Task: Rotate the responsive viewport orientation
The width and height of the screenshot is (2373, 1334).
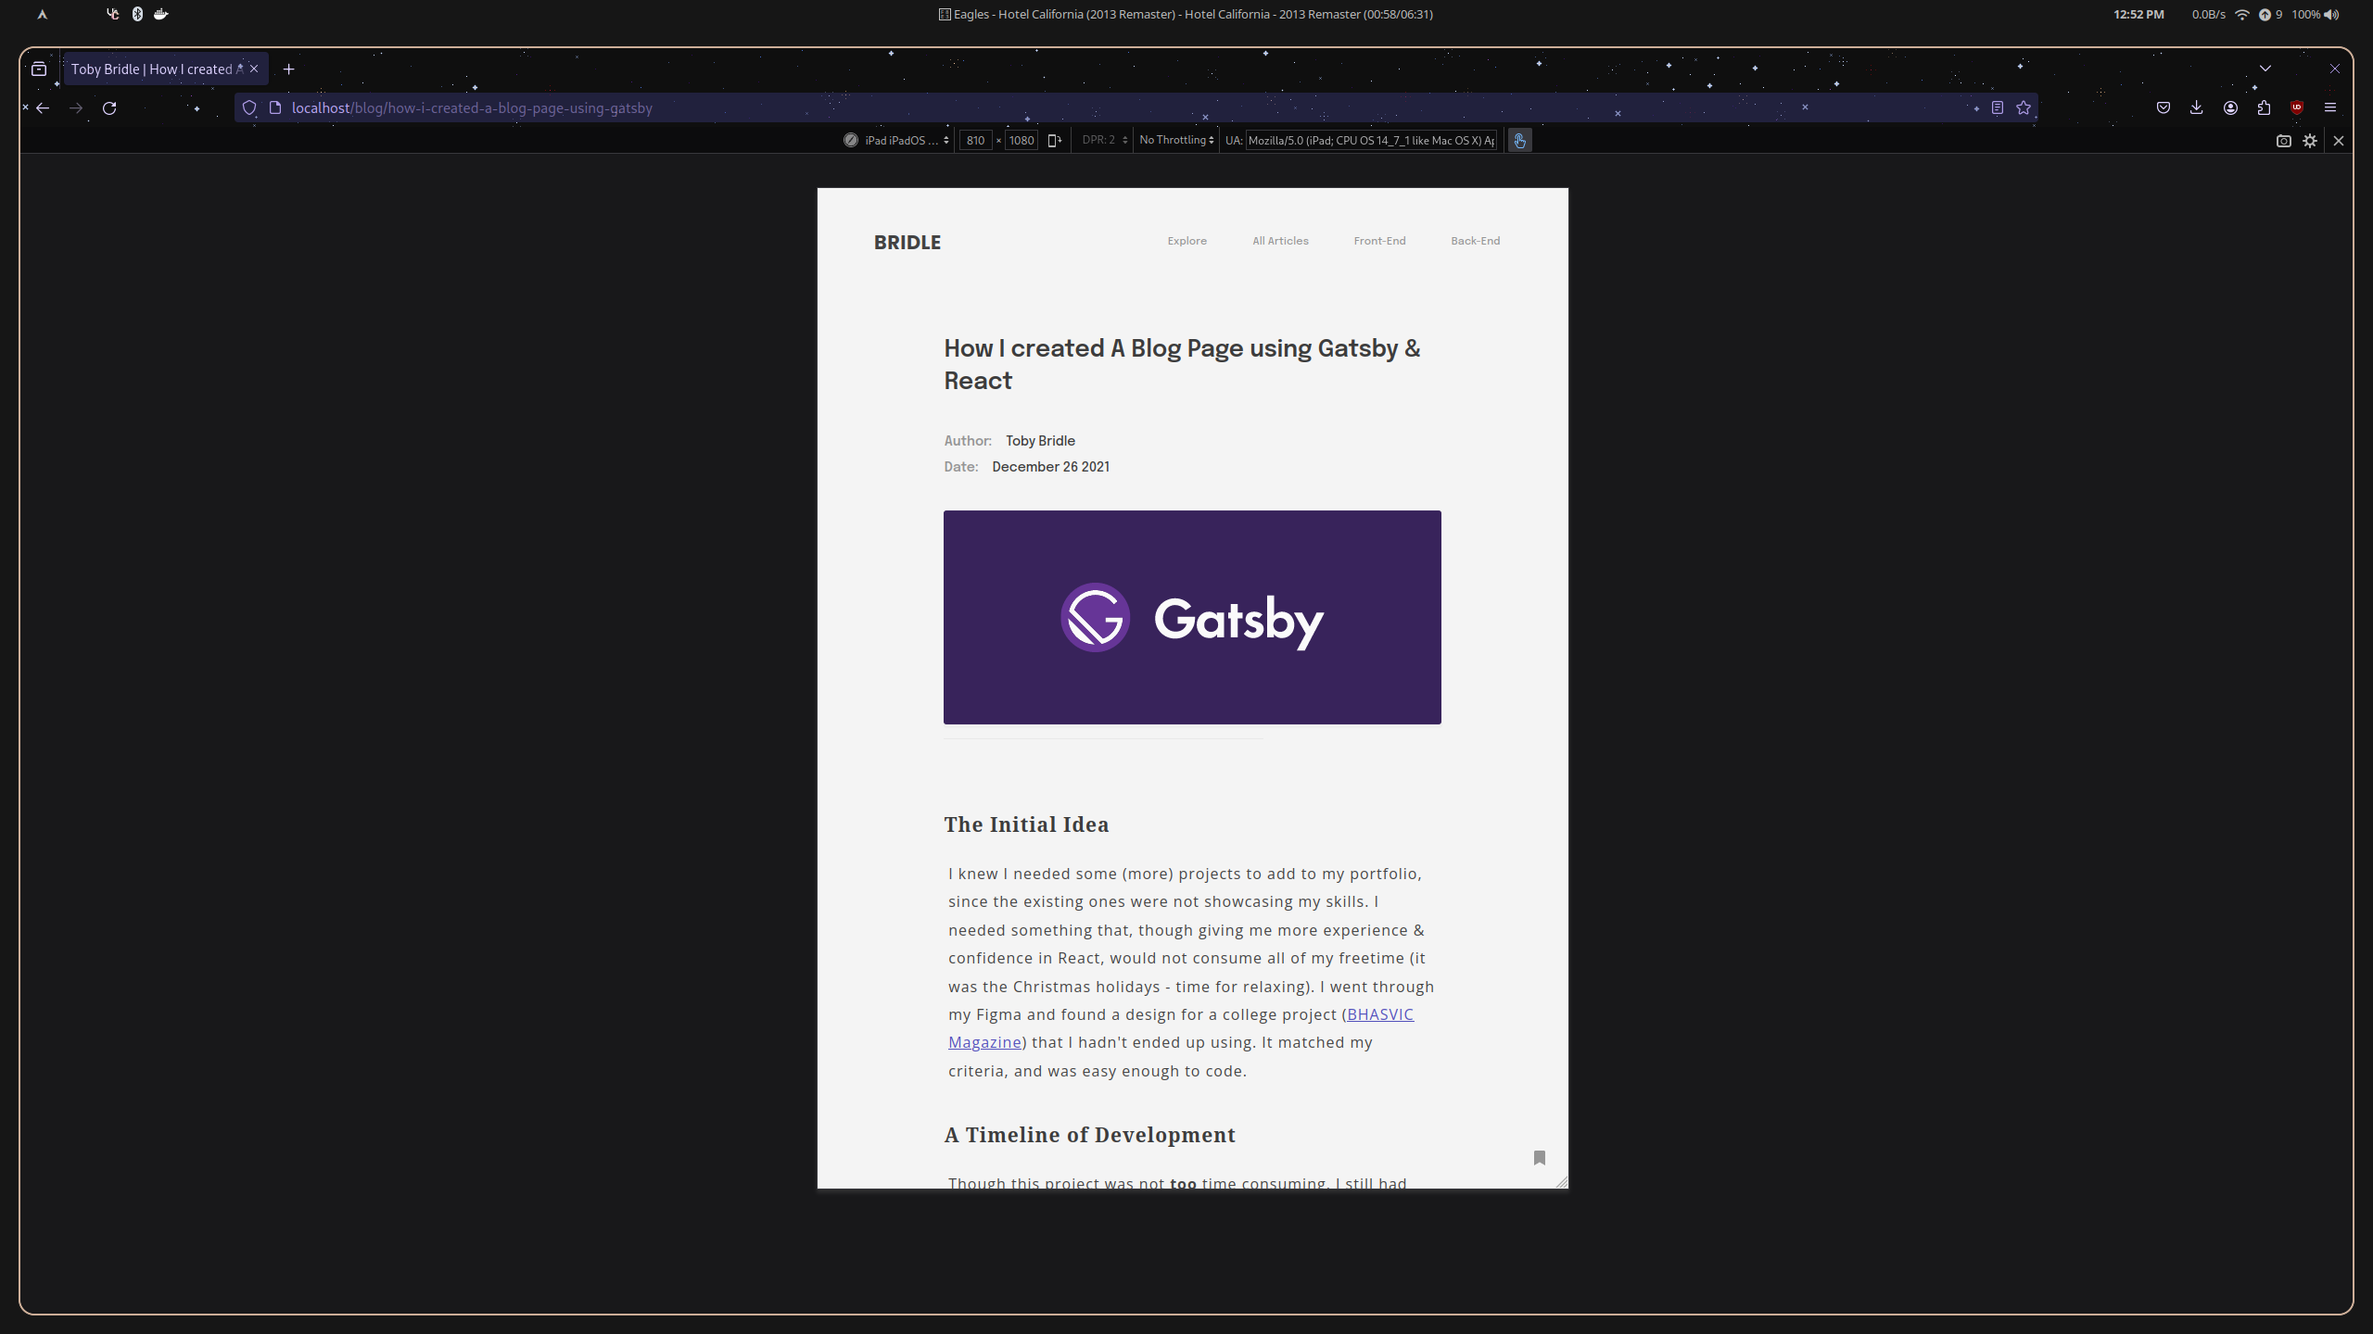Action: tap(1055, 141)
